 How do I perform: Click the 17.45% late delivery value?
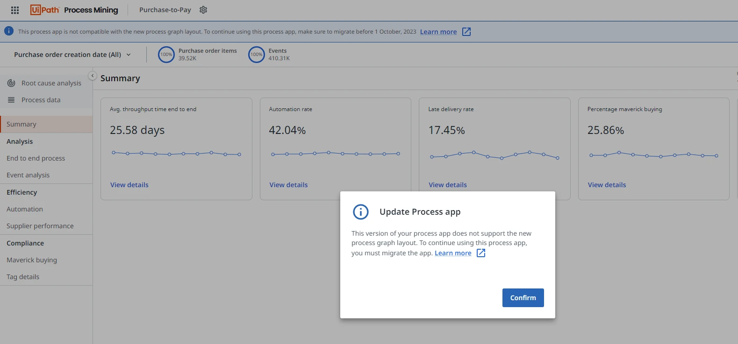pyautogui.click(x=447, y=130)
